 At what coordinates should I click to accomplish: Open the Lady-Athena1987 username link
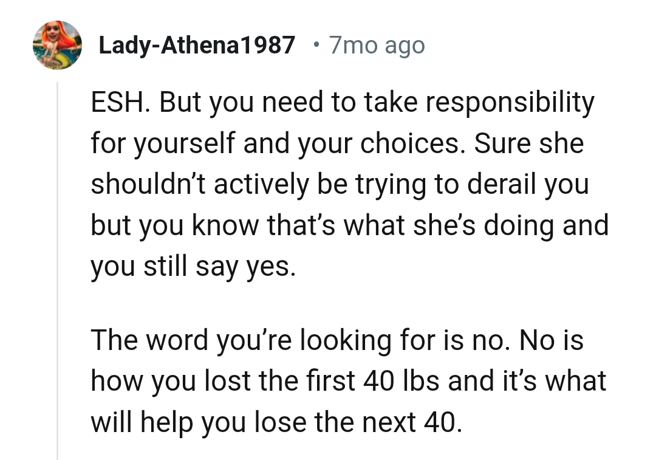click(196, 45)
